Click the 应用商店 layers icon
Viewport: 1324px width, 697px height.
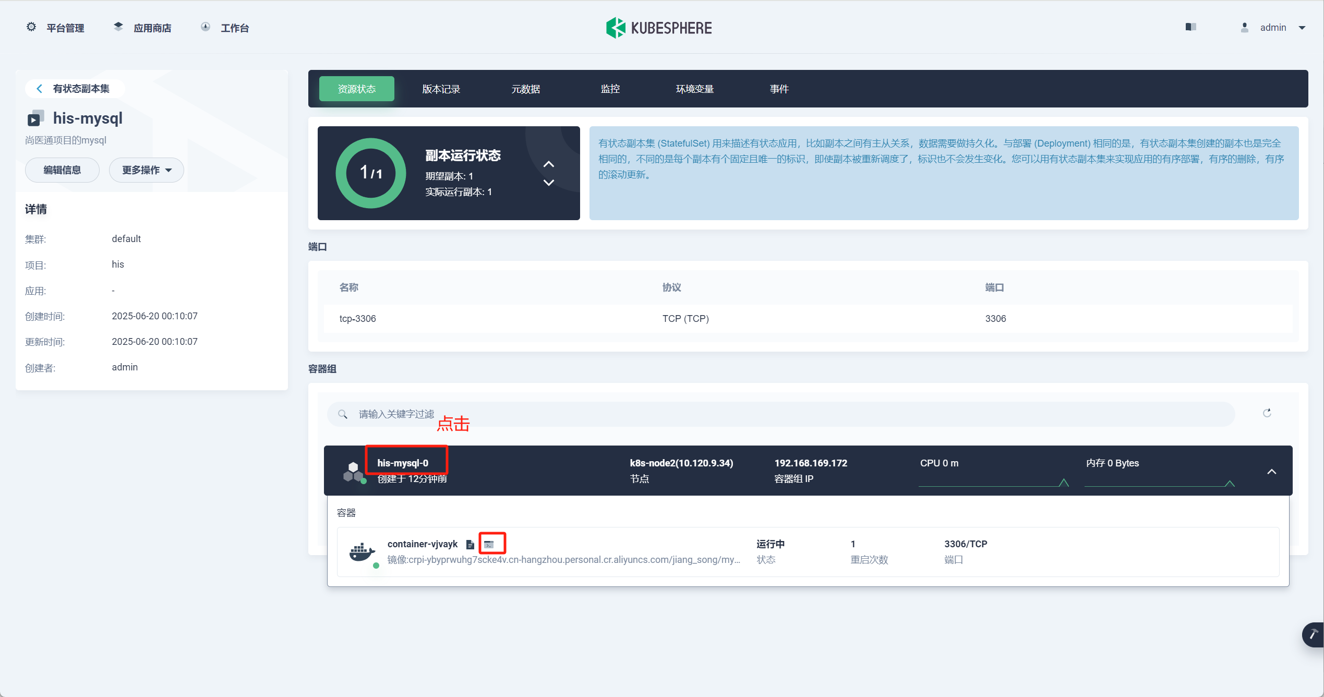(118, 27)
